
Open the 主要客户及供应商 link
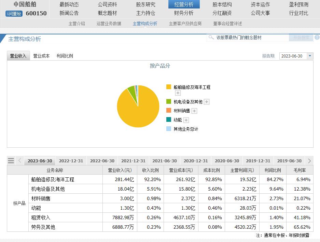coord(185,24)
